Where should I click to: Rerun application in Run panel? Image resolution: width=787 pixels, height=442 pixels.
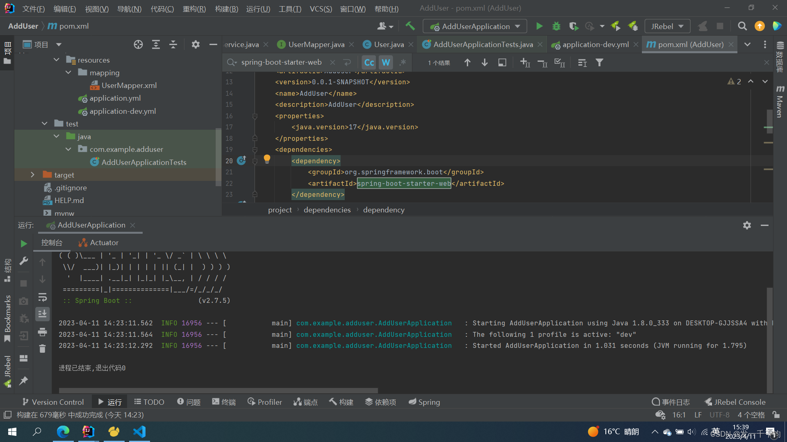[x=23, y=244]
